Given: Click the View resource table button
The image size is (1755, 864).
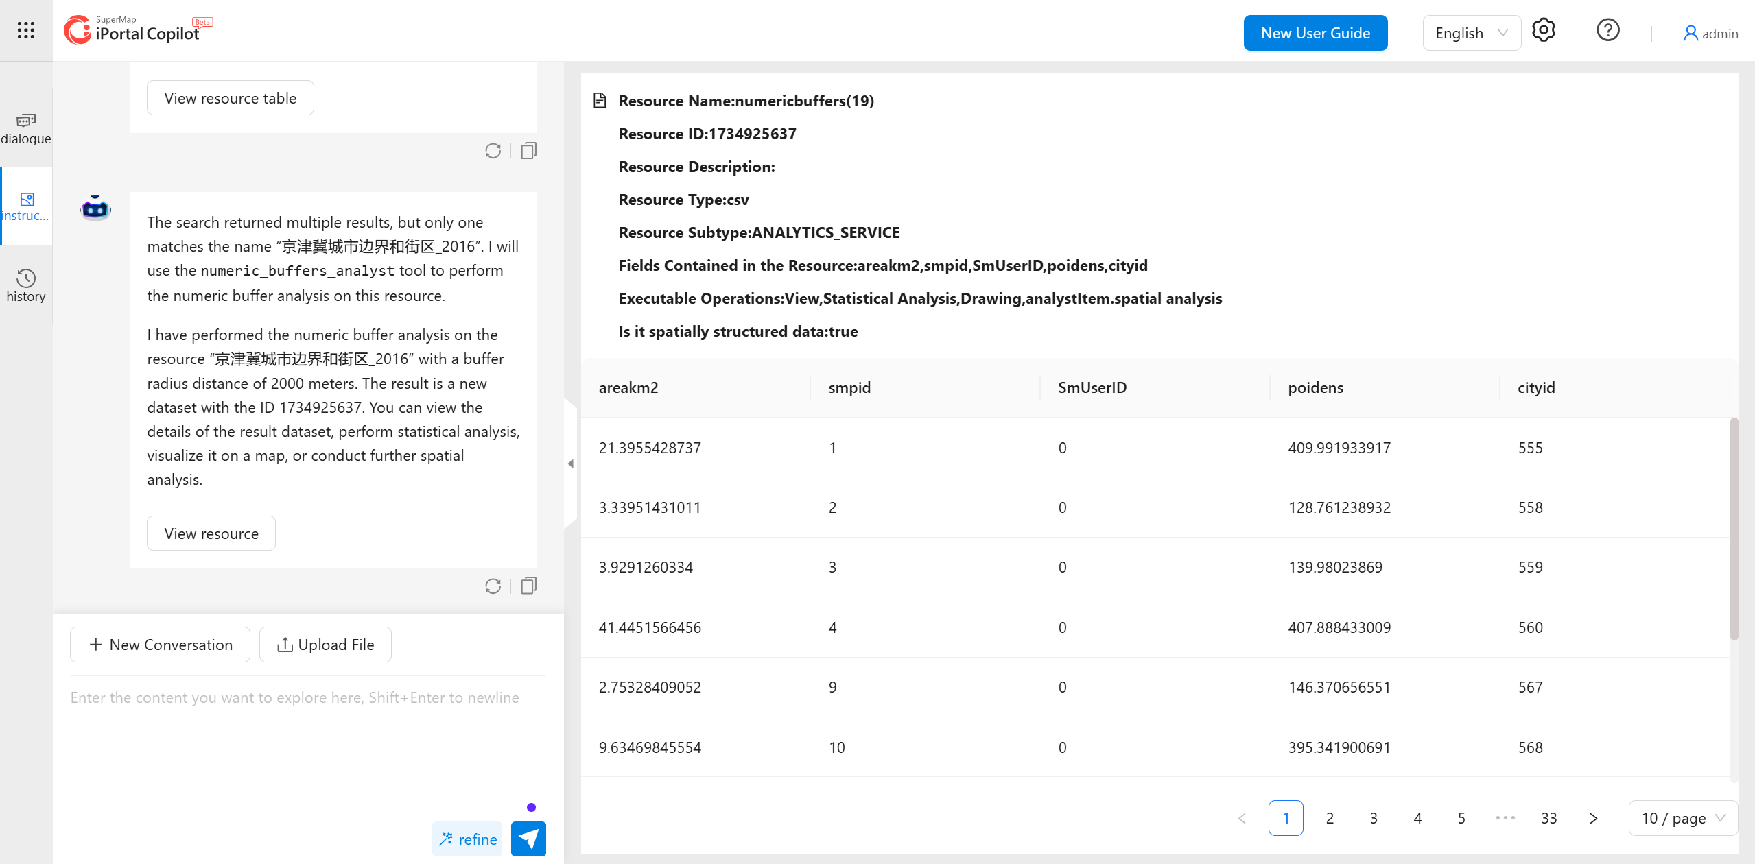Looking at the screenshot, I should [x=231, y=97].
